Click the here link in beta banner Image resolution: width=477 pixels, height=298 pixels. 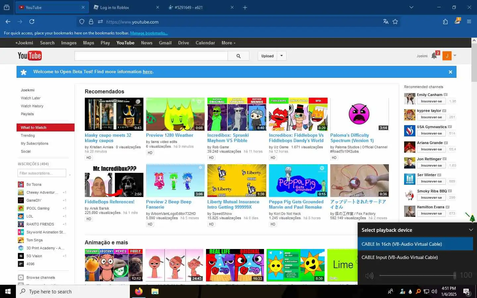[147, 72]
